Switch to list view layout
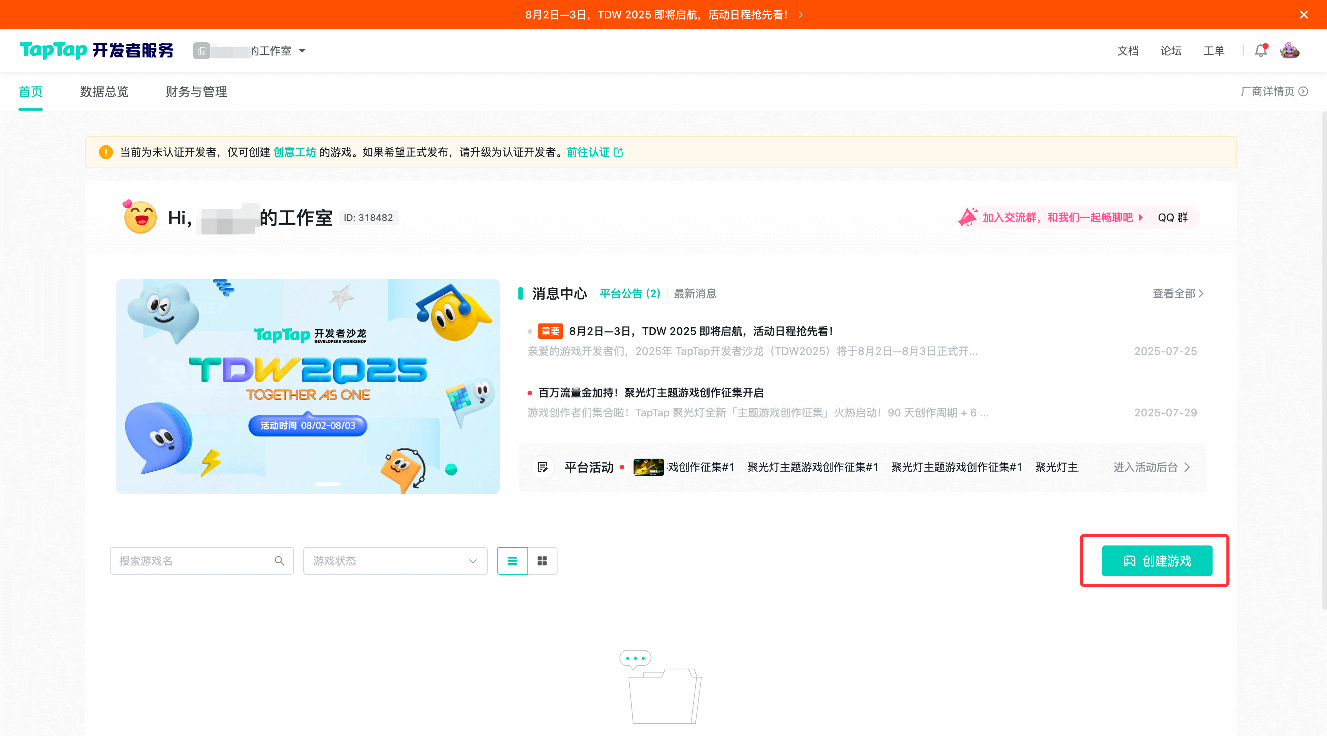Image resolution: width=1327 pixels, height=736 pixels. point(511,561)
